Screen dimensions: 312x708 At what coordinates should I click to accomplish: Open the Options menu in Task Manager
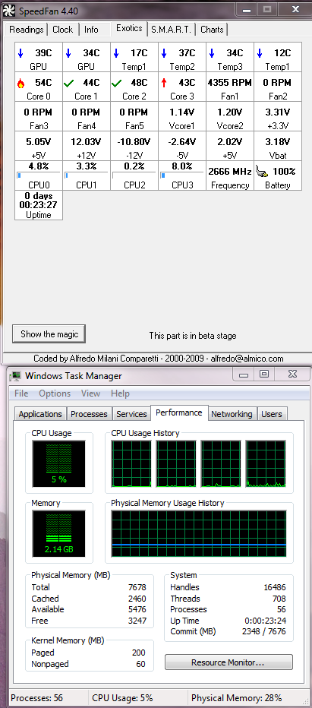[x=55, y=394]
